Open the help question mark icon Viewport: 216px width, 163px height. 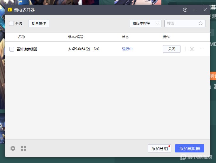coord(185,10)
